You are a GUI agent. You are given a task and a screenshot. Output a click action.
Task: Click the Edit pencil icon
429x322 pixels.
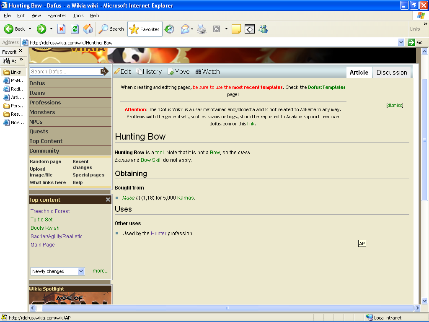point(117,72)
